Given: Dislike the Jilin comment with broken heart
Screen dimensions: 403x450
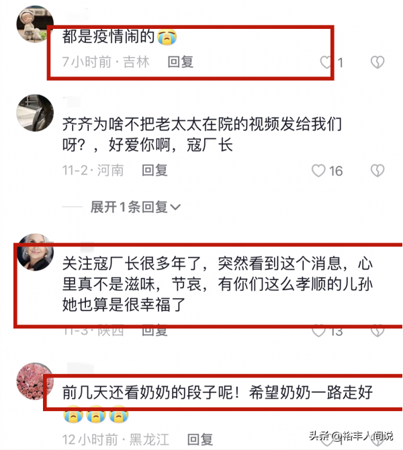Looking at the screenshot, I should [377, 62].
